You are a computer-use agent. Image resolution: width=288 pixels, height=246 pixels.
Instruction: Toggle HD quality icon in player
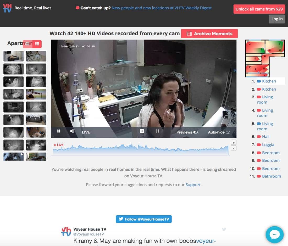[142, 131]
